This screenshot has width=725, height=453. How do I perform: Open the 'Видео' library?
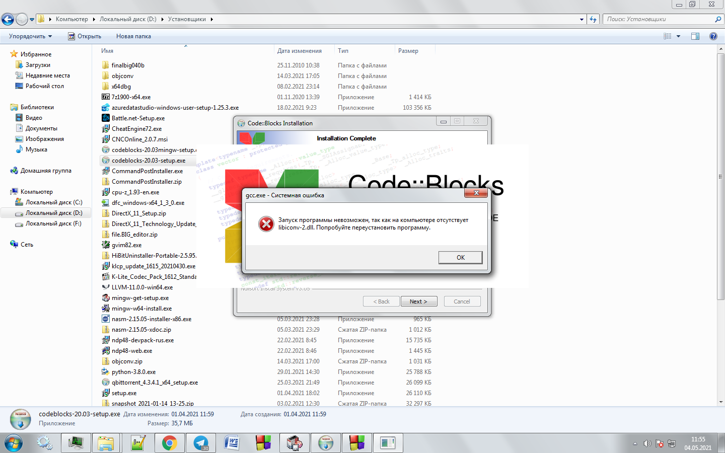coord(34,118)
